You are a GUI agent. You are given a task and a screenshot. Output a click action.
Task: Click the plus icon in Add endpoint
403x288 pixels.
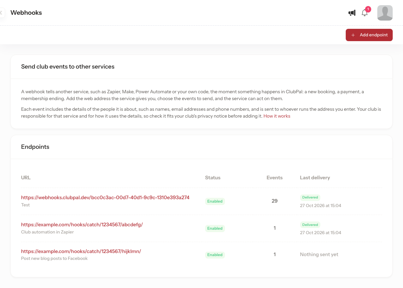click(353, 35)
